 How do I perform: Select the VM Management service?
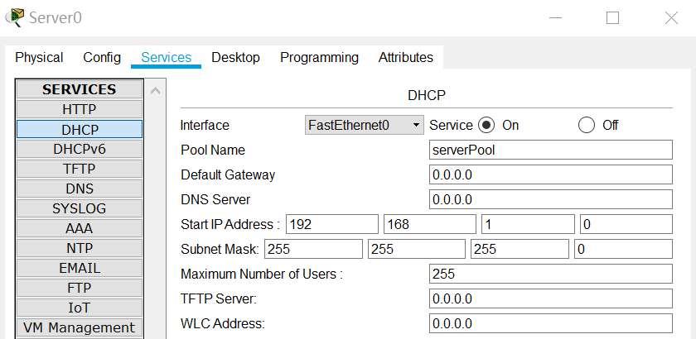click(x=80, y=327)
